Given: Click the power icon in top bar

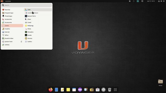Looking at the screenshot, I should pos(164,1).
